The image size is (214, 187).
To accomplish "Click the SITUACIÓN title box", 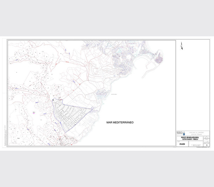I will (x=182, y=144).
